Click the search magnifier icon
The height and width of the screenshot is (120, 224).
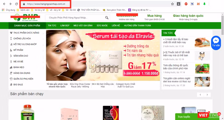pos(107,18)
